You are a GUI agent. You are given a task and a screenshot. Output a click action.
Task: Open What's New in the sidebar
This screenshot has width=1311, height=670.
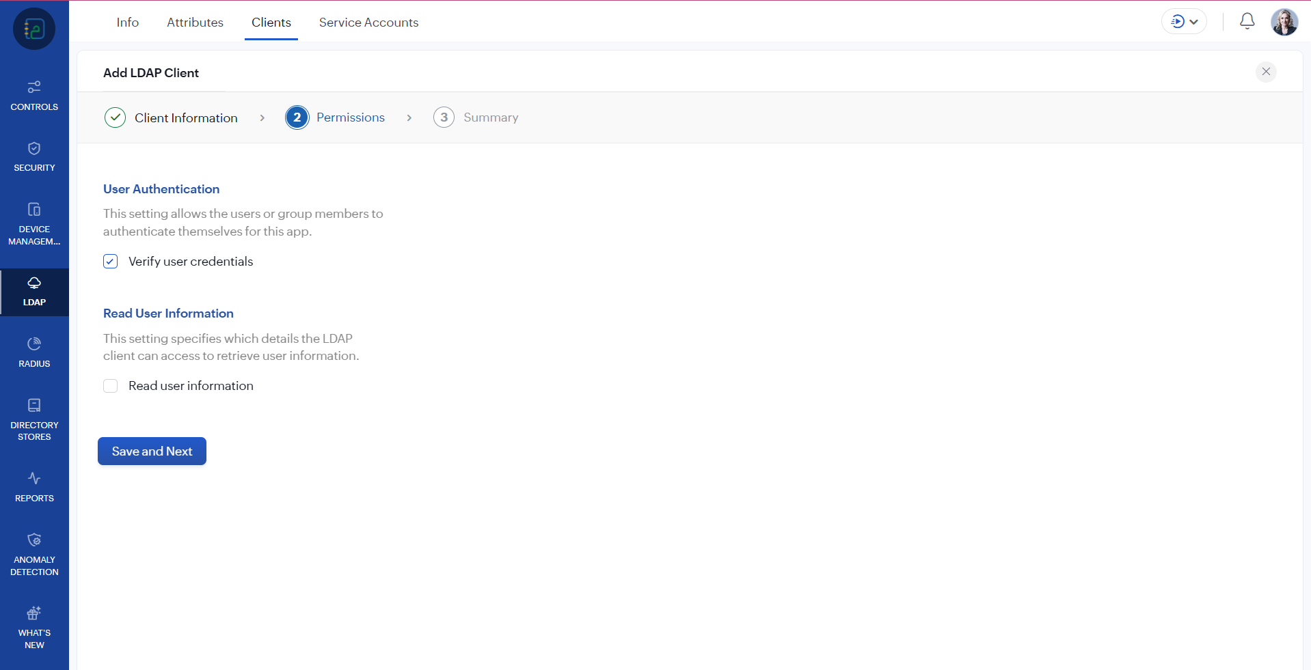coord(34,628)
